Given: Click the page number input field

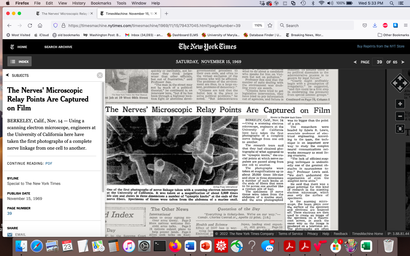Looking at the screenshot, I should (x=378, y=62).
